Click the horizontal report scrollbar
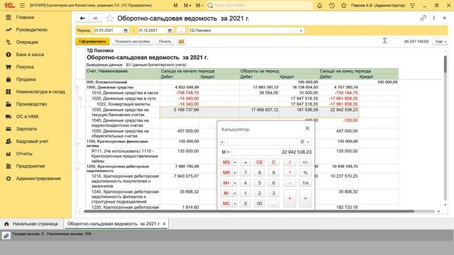 (x=249, y=211)
